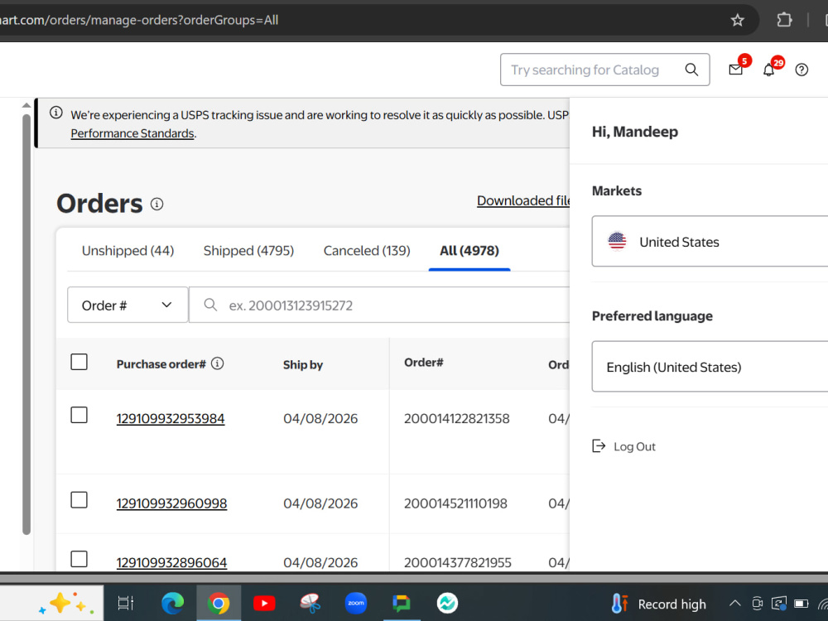Launch Microsoft Edge from the taskbar
The height and width of the screenshot is (621, 828).
click(172, 603)
